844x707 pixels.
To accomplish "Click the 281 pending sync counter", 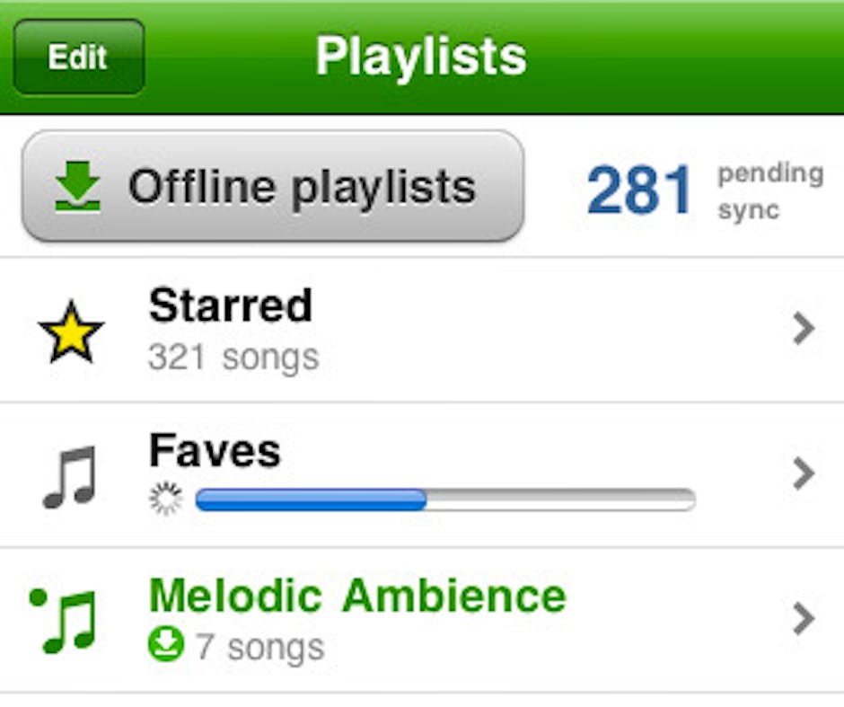I will point(639,190).
